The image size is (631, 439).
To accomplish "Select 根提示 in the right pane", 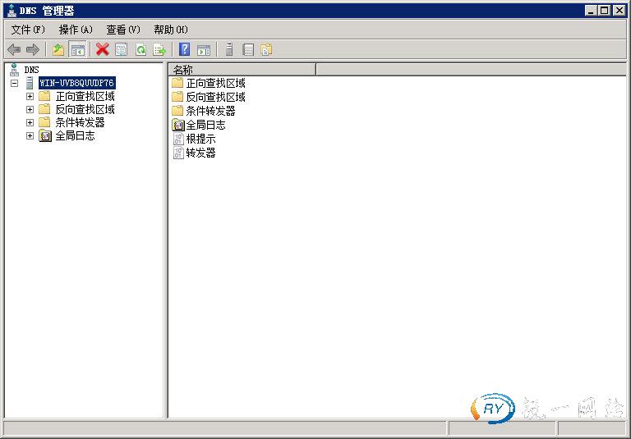I will coord(200,139).
